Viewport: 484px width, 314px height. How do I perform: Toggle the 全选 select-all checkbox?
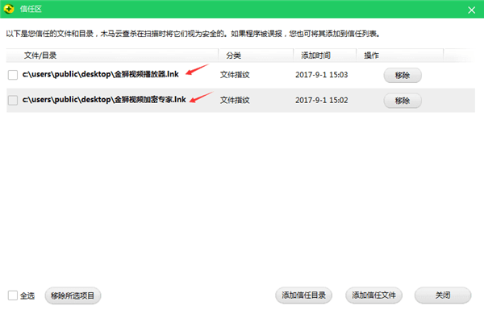pos(13,295)
